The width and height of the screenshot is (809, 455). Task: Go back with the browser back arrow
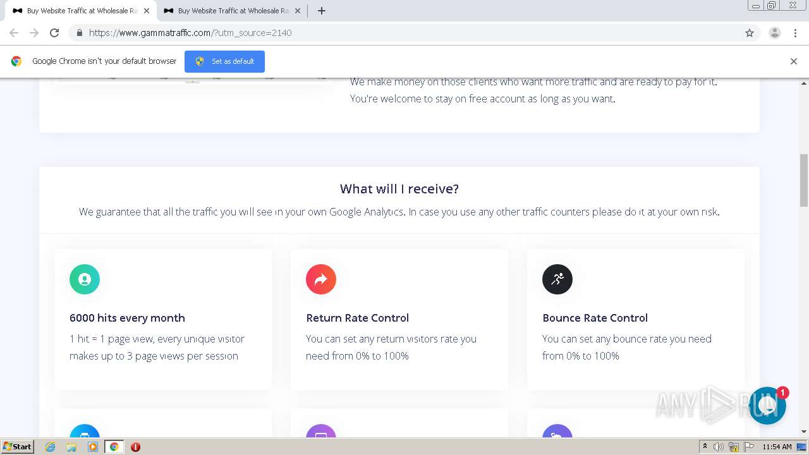14,33
